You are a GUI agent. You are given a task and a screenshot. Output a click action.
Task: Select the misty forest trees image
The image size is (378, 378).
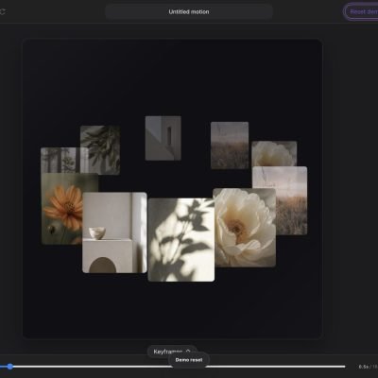point(60,160)
